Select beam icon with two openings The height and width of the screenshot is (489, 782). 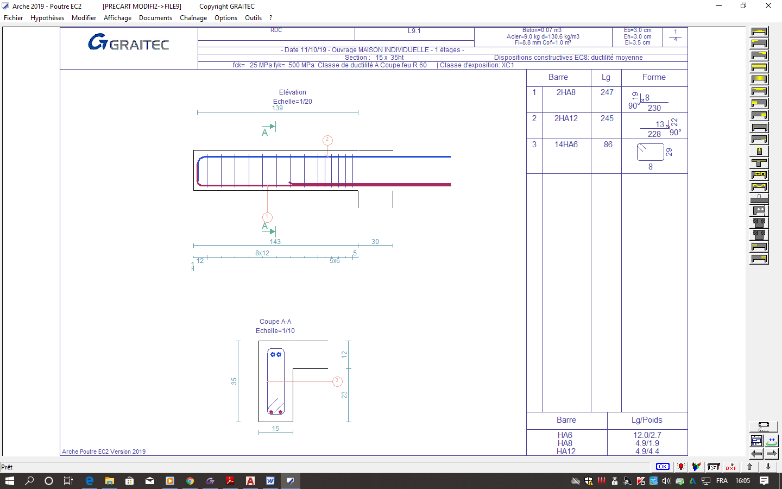(759, 175)
